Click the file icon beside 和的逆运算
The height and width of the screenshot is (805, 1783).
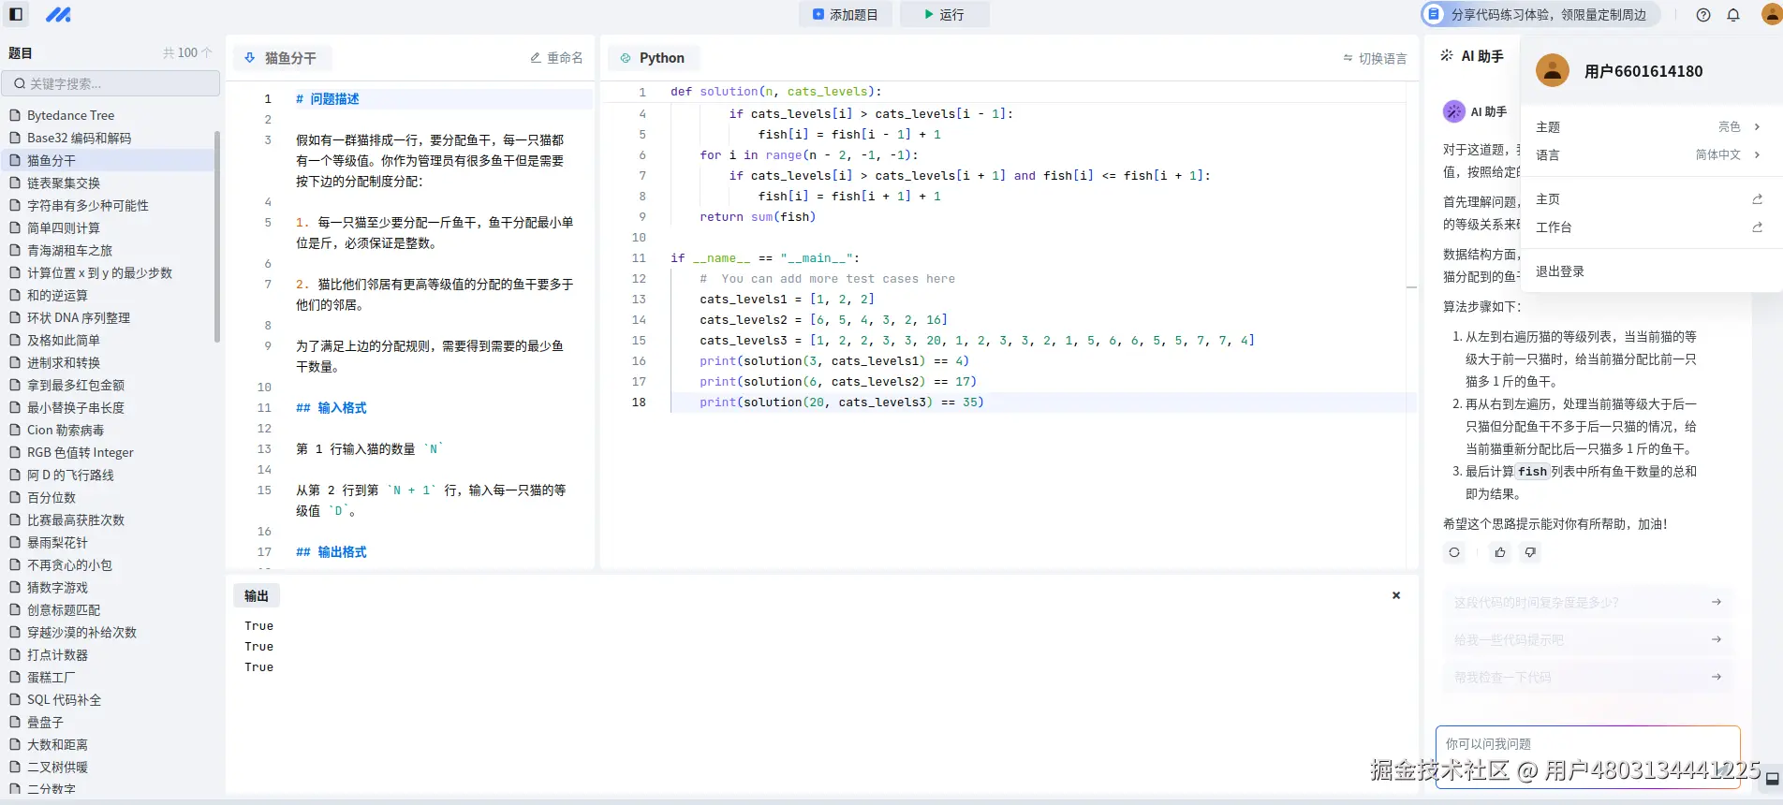click(x=15, y=295)
